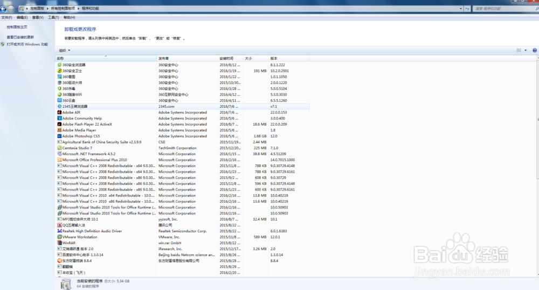This screenshot has width=539, height=290.
Task: Open the 编辑(E) menu
Action: 22,18
